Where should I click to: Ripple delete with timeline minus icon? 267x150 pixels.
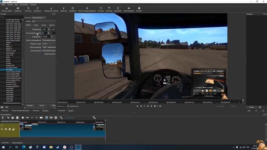[27, 117]
